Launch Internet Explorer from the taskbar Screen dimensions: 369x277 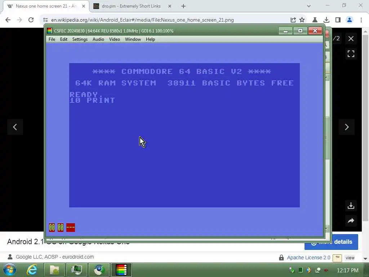click(32, 270)
